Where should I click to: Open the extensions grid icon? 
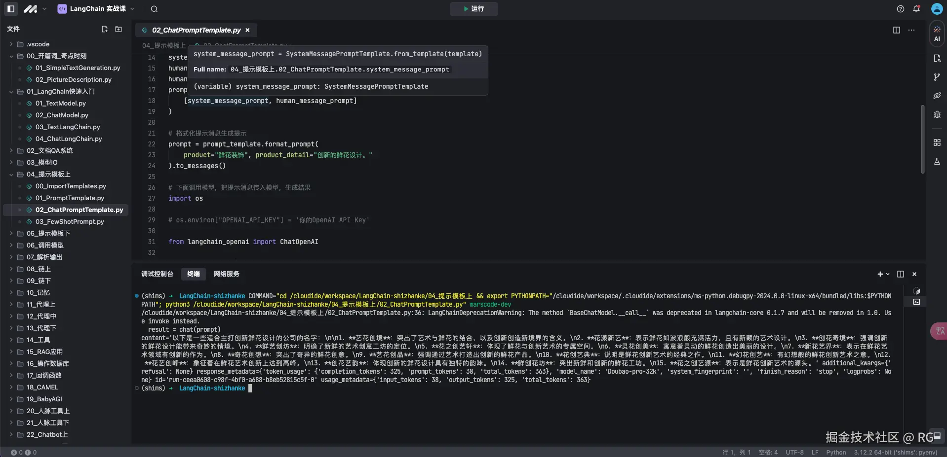point(937,142)
